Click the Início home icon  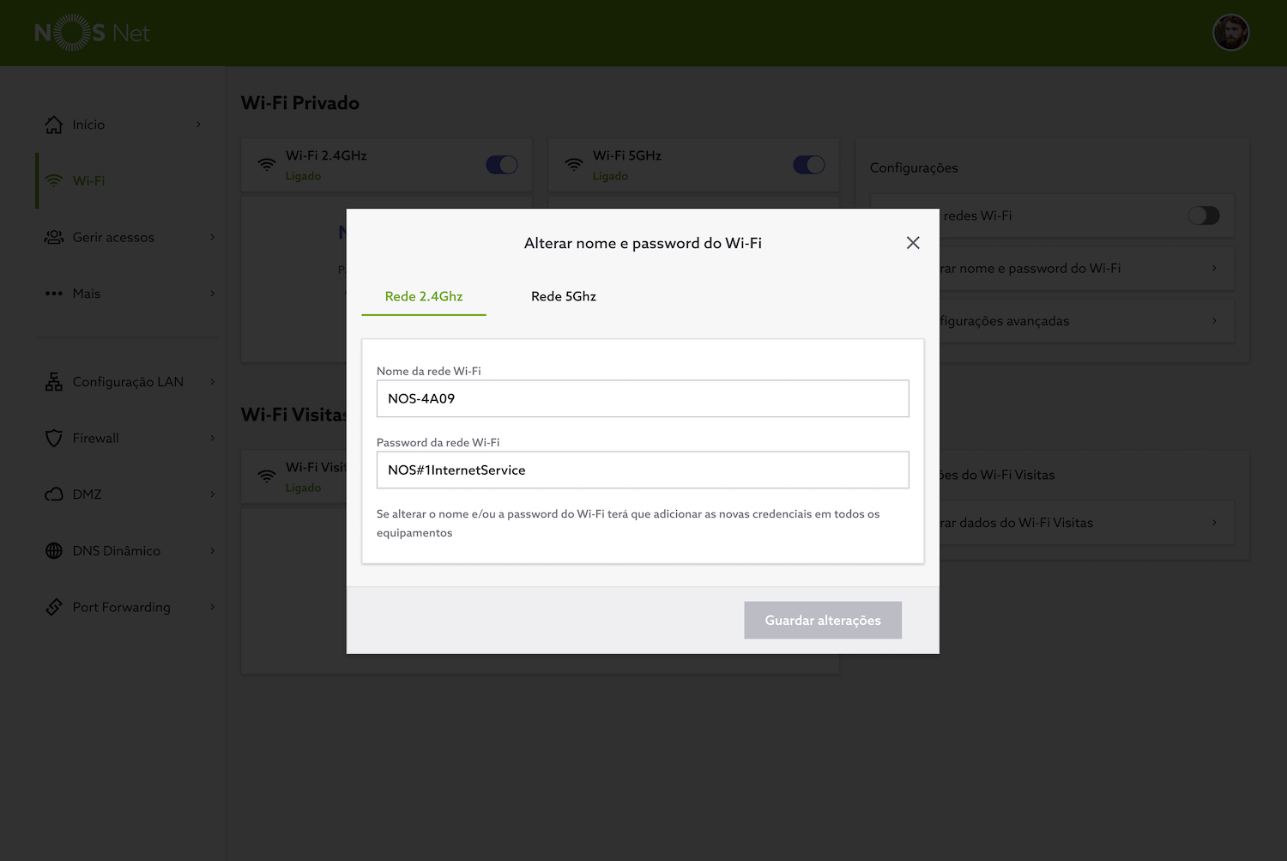54,124
